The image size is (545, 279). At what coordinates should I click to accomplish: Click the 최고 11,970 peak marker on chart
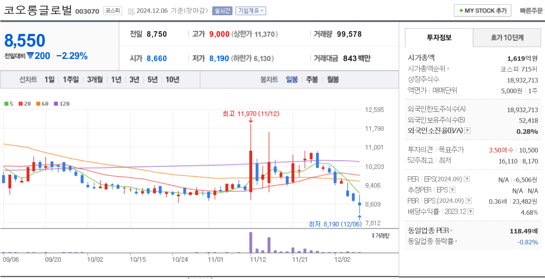click(x=251, y=114)
